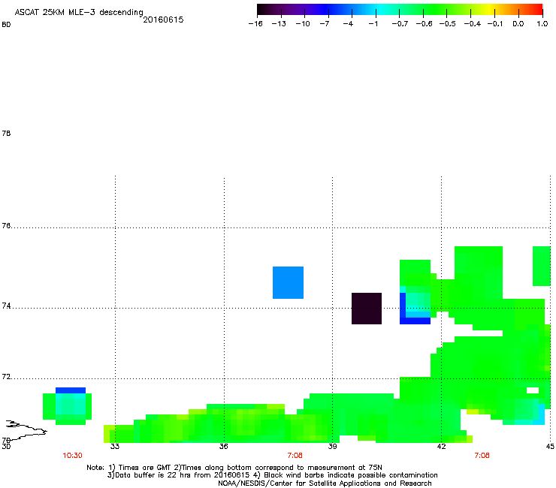
Task: Click the latitude label '76'
Action: pos(6,225)
